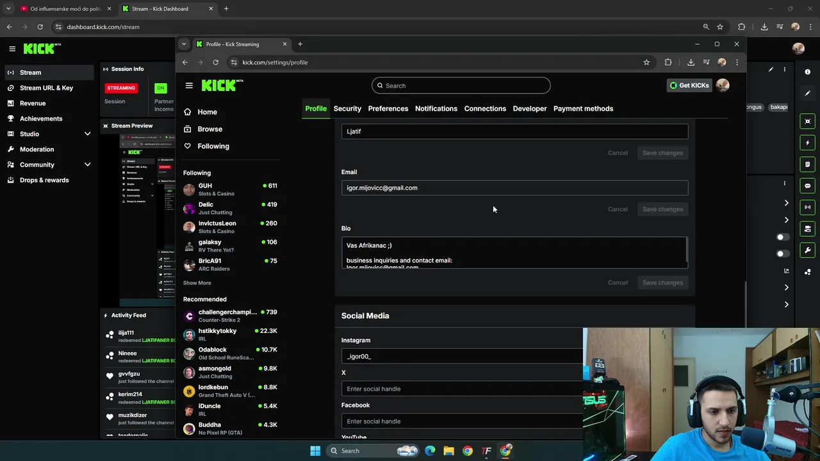Open File Explorer from taskbar
Screen dimensions: 820x461
448,451
